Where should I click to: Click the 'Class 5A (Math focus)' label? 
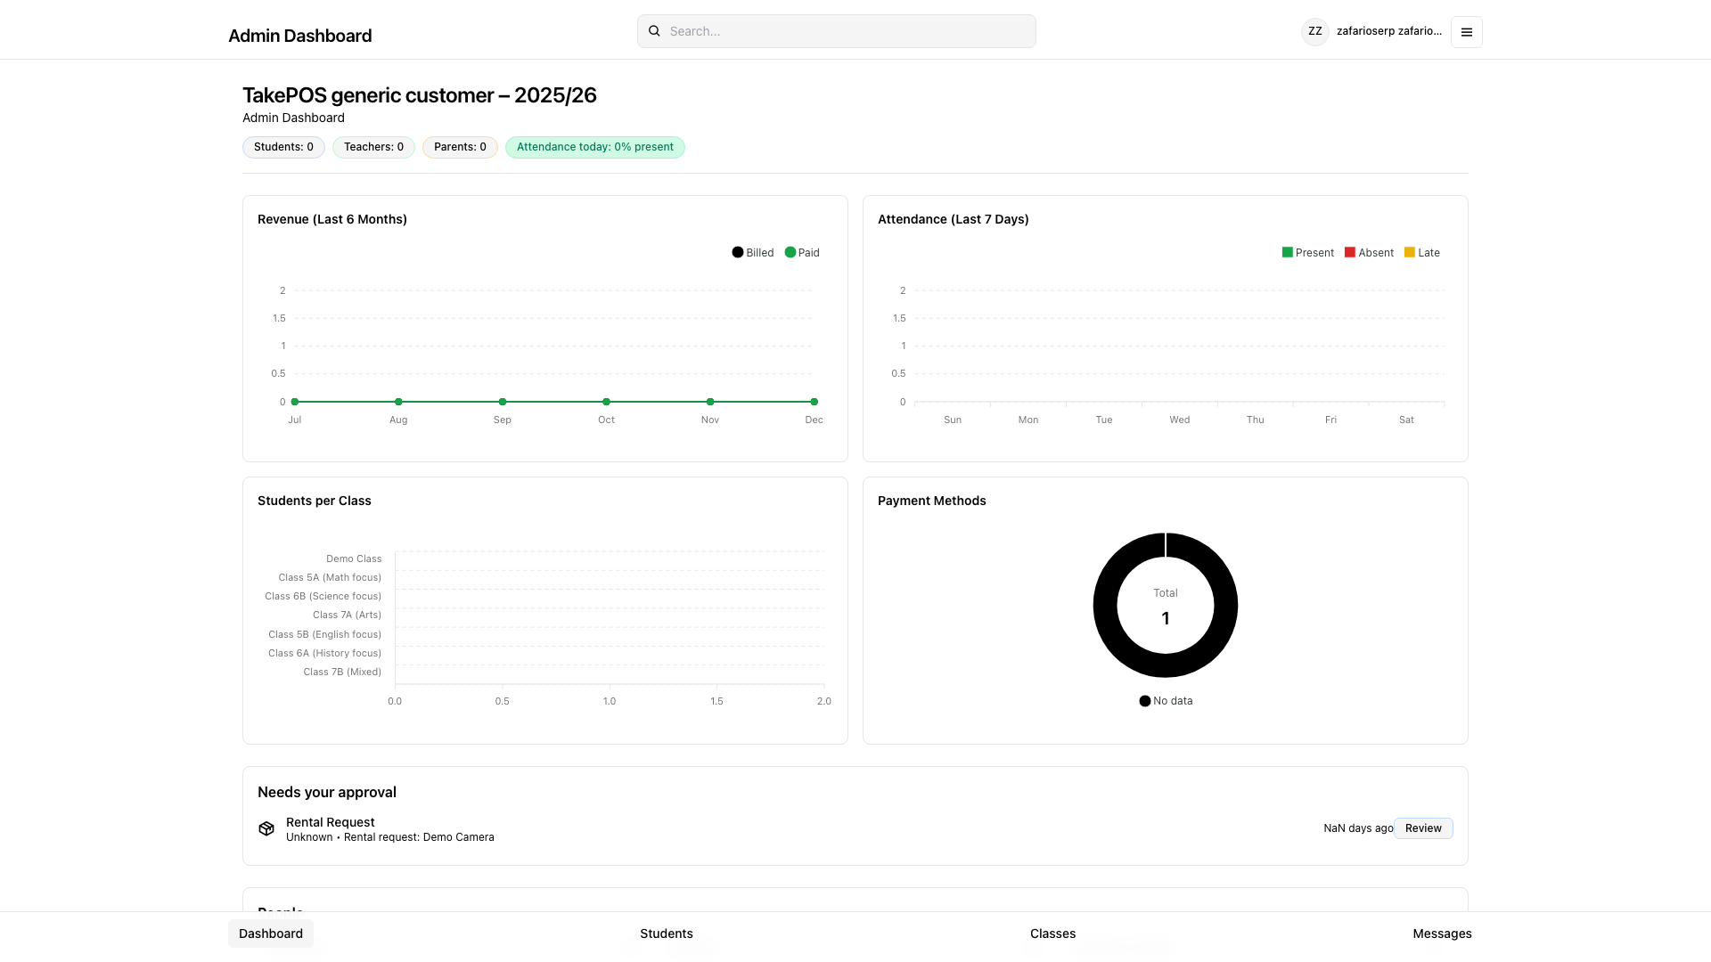click(330, 577)
